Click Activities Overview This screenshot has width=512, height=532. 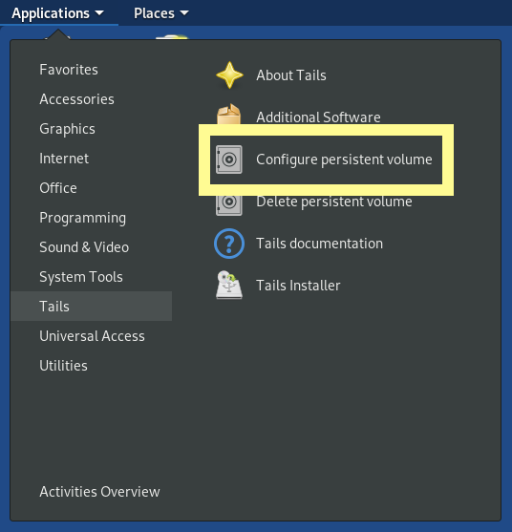click(99, 492)
